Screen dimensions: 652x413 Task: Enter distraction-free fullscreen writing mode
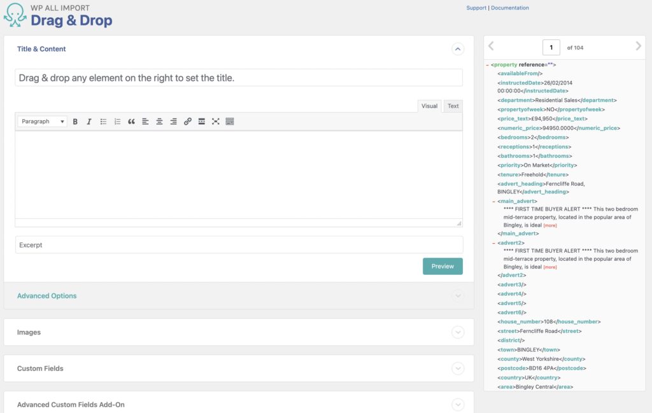(x=216, y=122)
